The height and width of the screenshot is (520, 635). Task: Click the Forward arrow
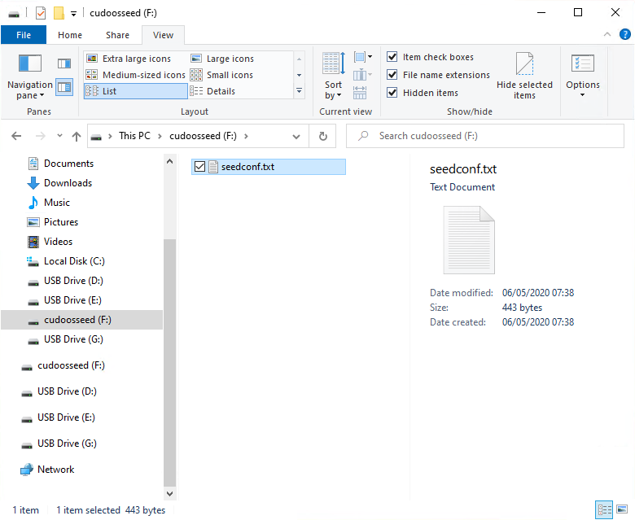pos(41,136)
